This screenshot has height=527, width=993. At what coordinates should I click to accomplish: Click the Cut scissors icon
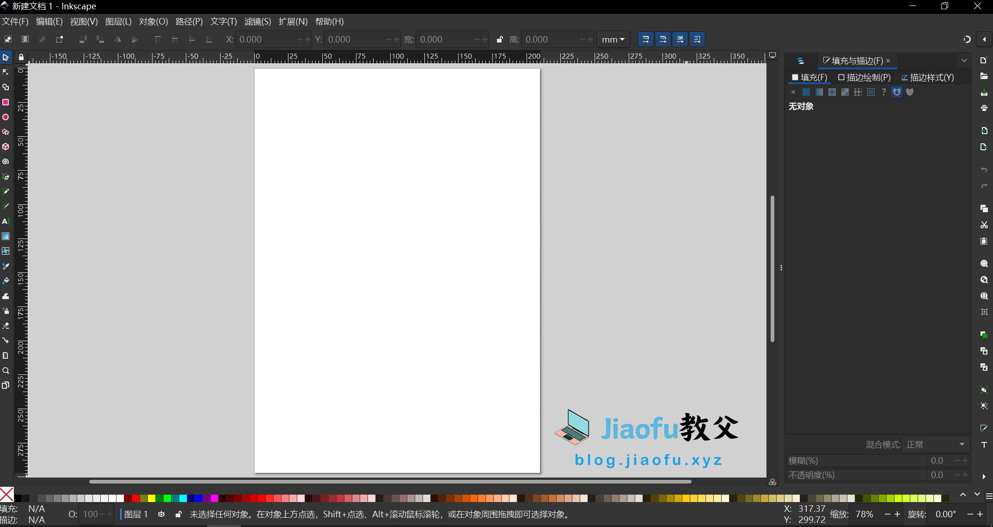tap(984, 225)
